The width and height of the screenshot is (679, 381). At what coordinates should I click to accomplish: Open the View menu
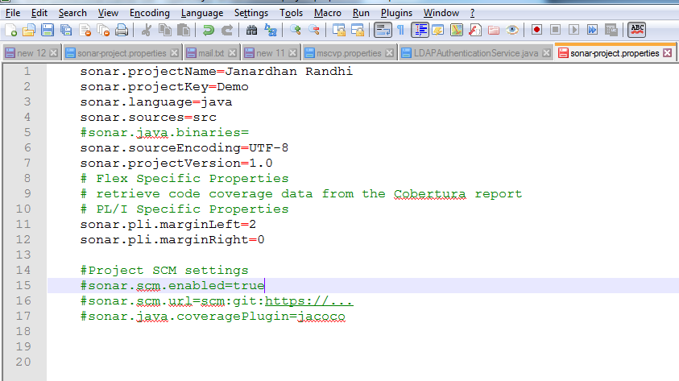(x=108, y=13)
